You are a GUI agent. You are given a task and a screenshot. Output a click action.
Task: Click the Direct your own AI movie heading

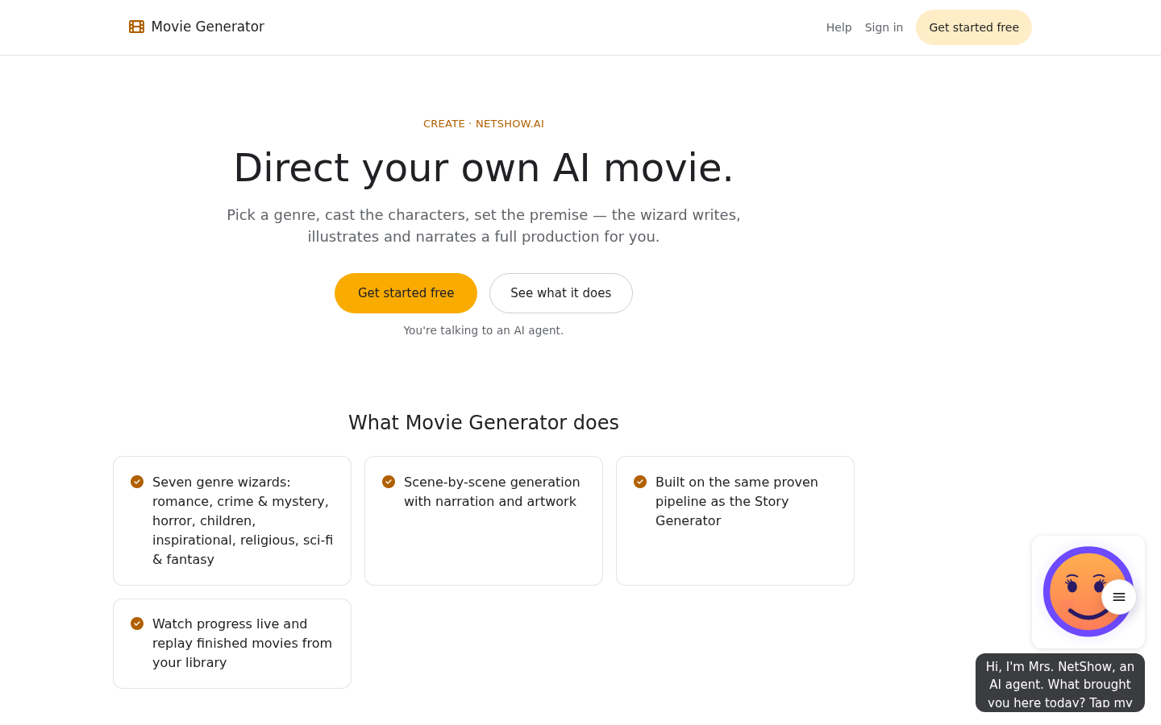pyautogui.click(x=484, y=168)
